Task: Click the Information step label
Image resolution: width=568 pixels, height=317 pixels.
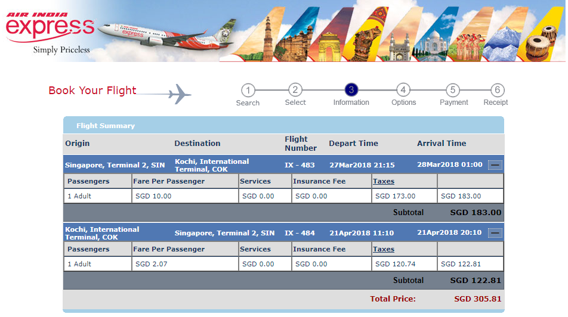Action: [351, 102]
